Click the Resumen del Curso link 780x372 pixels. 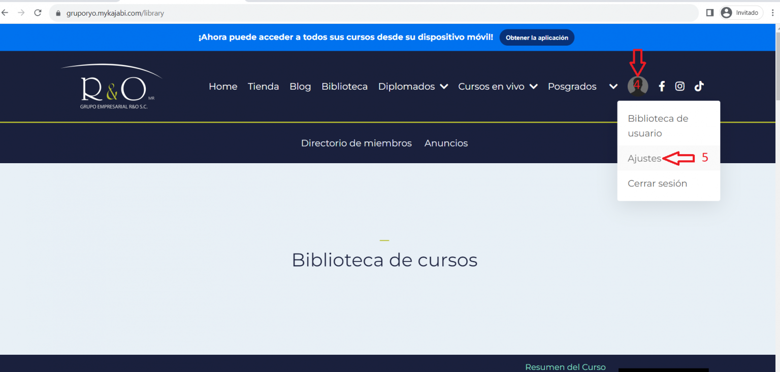[x=565, y=367]
